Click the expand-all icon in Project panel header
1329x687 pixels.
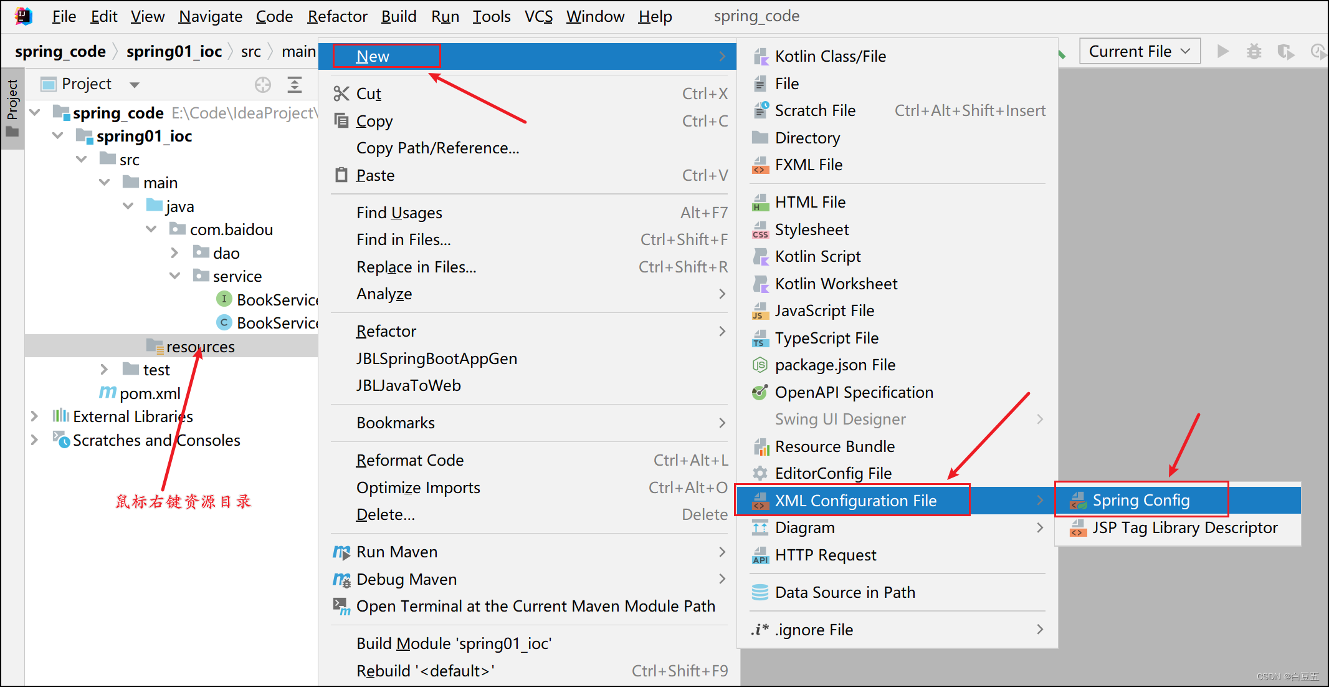tap(295, 84)
